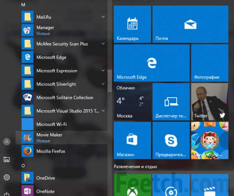Open the Groove music tile
Viewport: 234px width, 196px height.
(x=171, y=185)
